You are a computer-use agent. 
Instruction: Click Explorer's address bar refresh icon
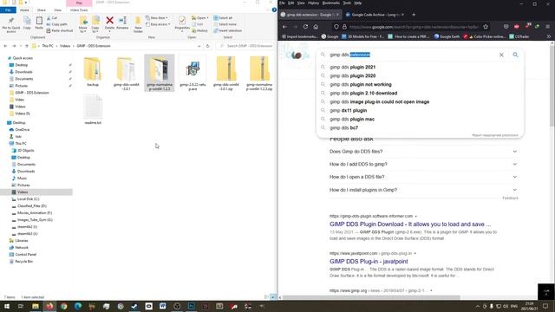pos(208,46)
